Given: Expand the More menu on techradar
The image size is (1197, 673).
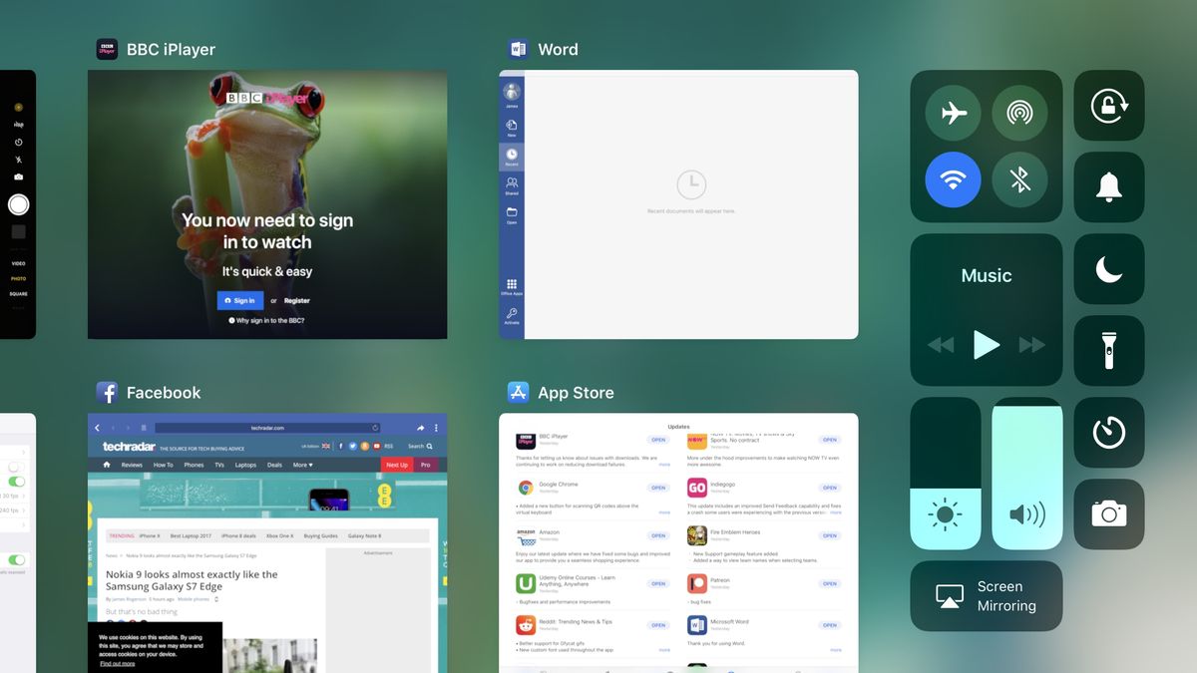Looking at the screenshot, I should pyautogui.click(x=302, y=465).
